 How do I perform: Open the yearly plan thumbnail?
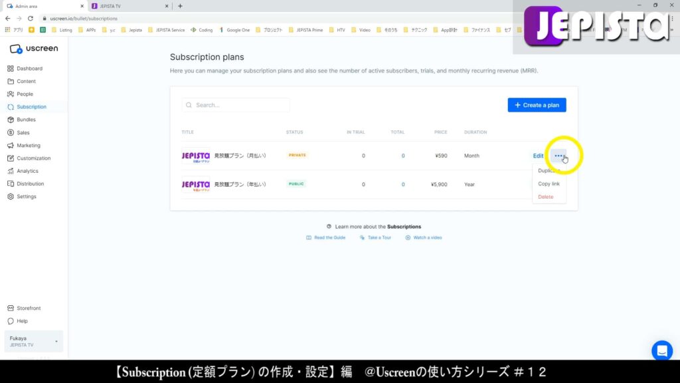pos(196,185)
